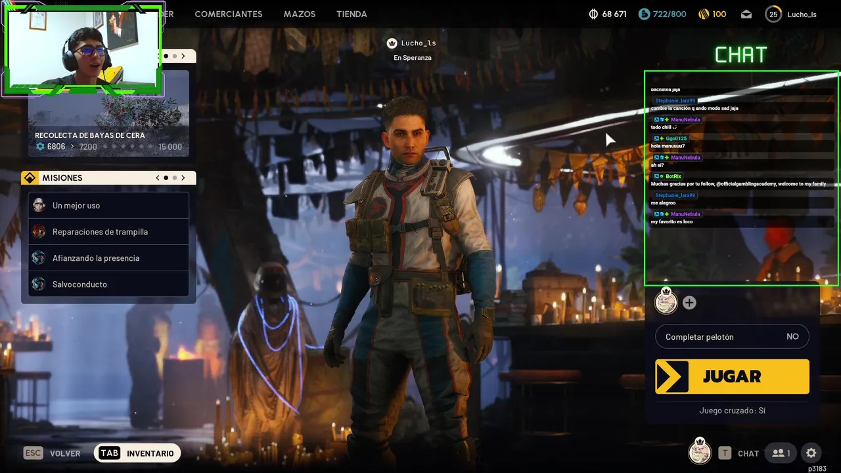Image resolution: width=841 pixels, height=473 pixels.
Task: Click the NO value of Completar pelotón
Action: (x=792, y=336)
